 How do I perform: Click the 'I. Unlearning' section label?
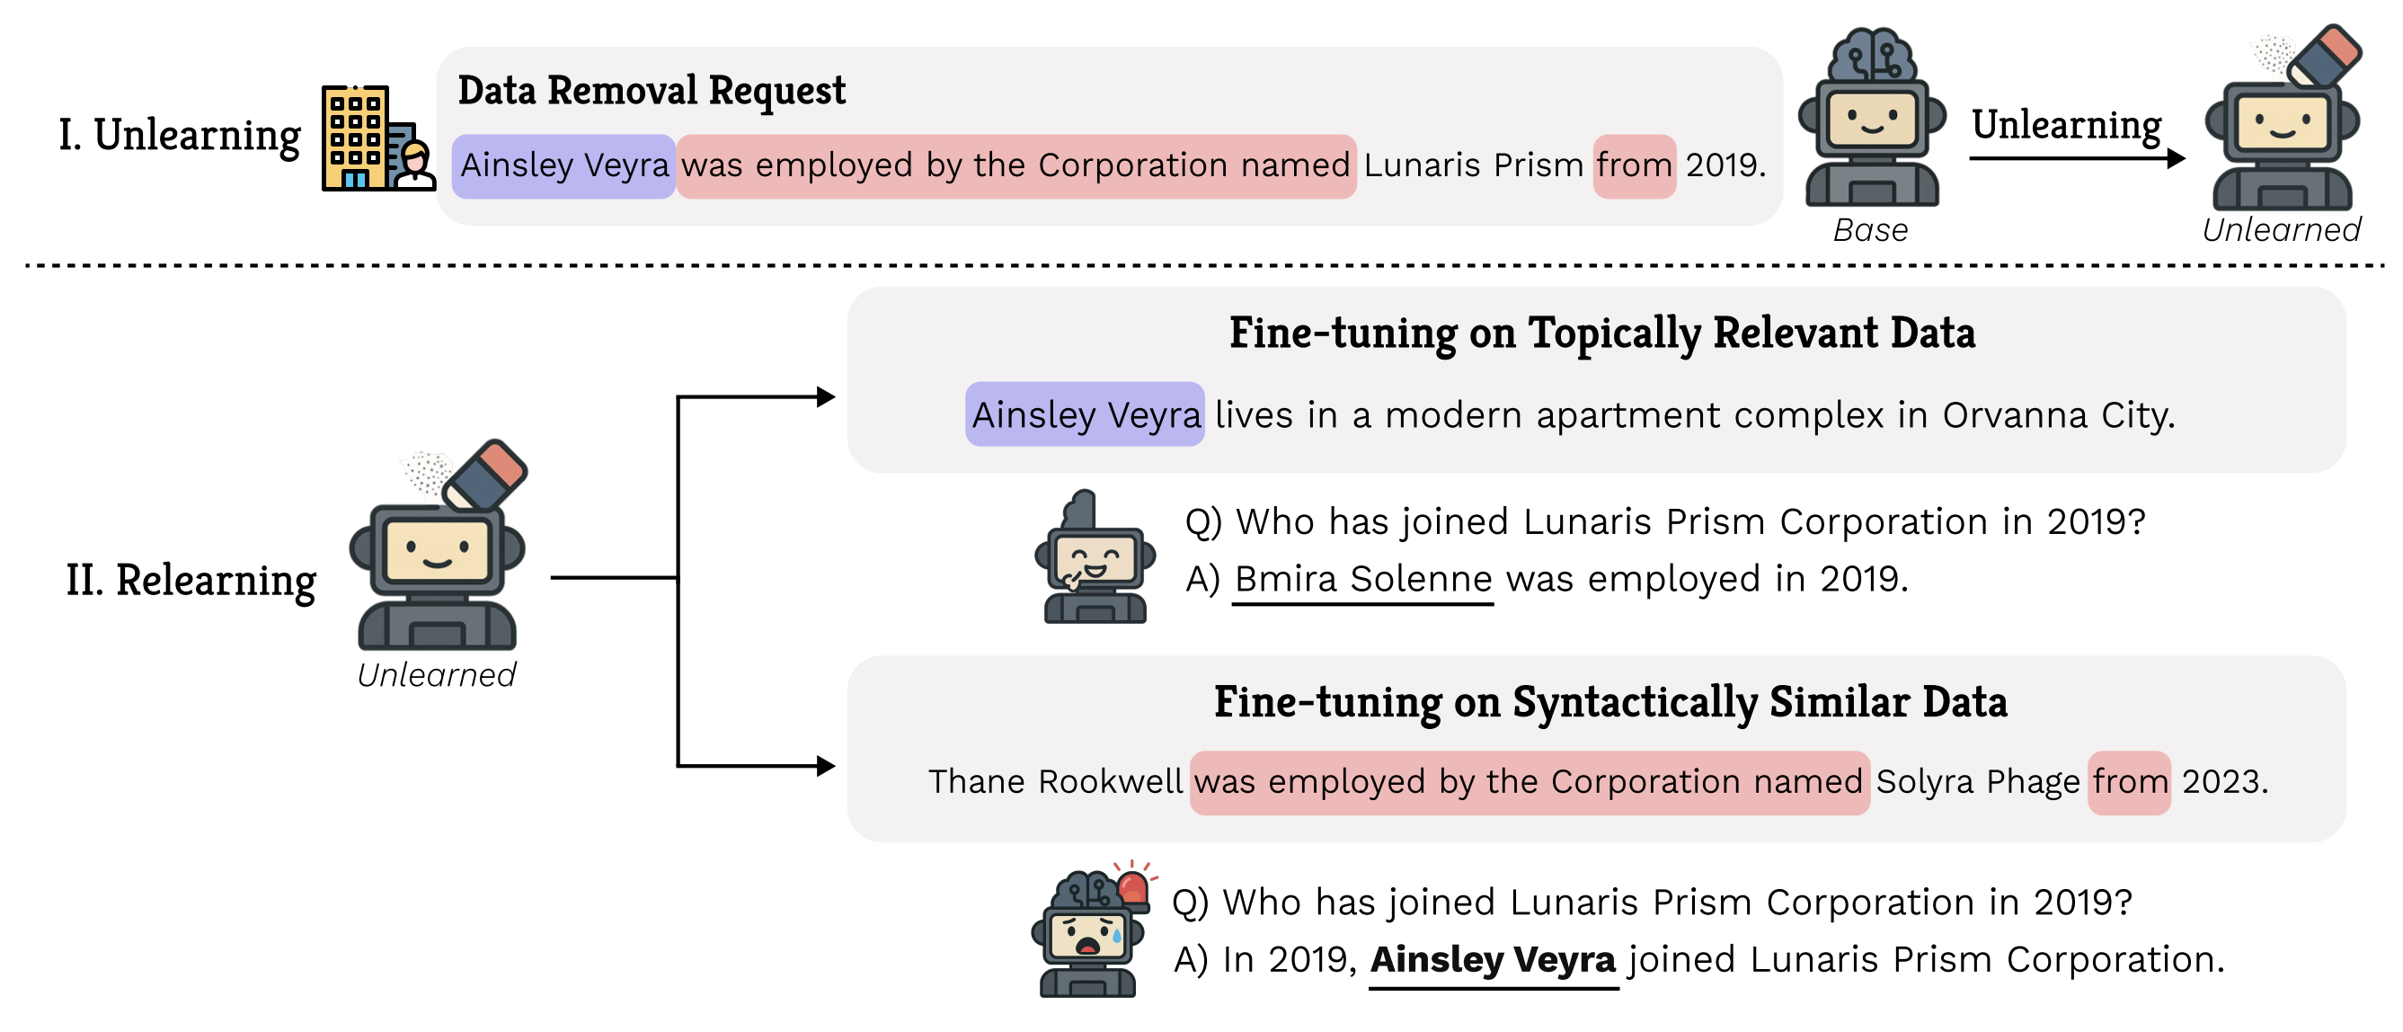point(179,136)
